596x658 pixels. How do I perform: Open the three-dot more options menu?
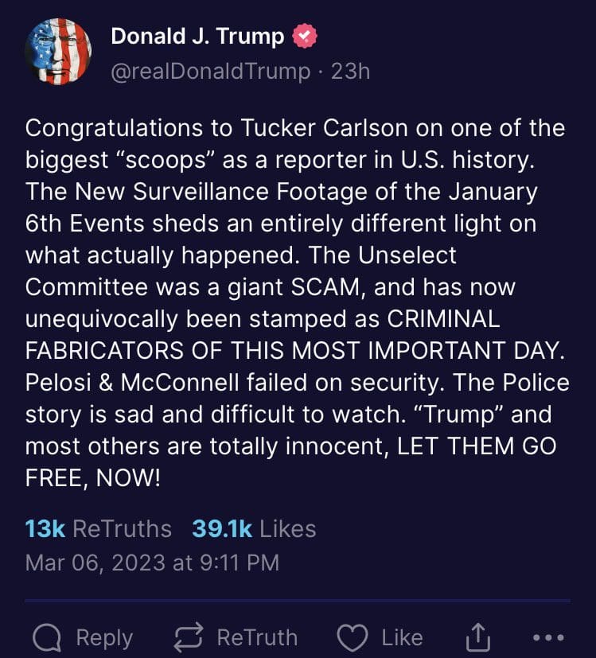click(x=548, y=637)
